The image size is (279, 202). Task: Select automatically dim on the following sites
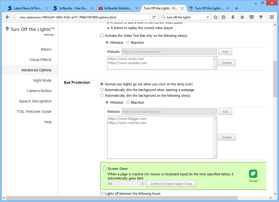point(102,95)
